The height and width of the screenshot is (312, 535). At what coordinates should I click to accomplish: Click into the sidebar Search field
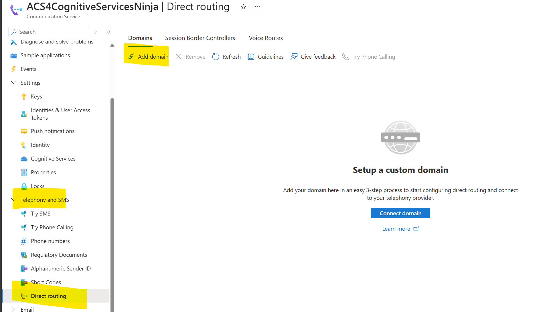pyautogui.click(x=49, y=32)
